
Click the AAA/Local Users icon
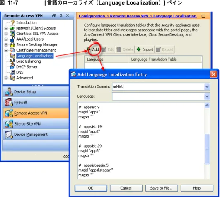click(x=12, y=39)
